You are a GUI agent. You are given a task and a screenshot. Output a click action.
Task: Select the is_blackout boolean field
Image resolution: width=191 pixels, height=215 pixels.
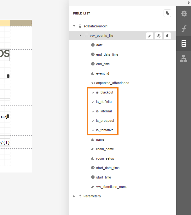(x=105, y=93)
